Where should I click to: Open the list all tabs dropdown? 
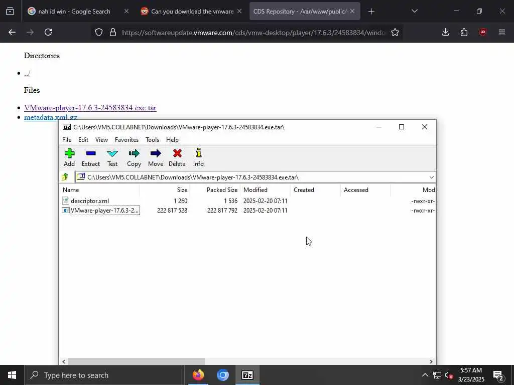(414, 12)
